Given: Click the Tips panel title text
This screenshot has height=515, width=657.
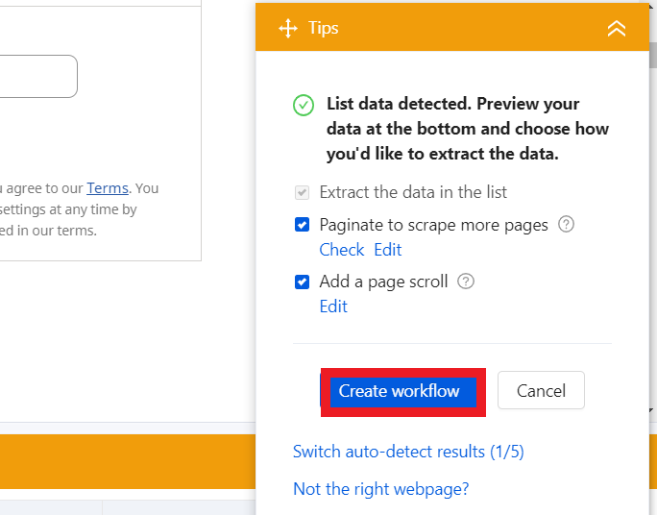Looking at the screenshot, I should (324, 28).
